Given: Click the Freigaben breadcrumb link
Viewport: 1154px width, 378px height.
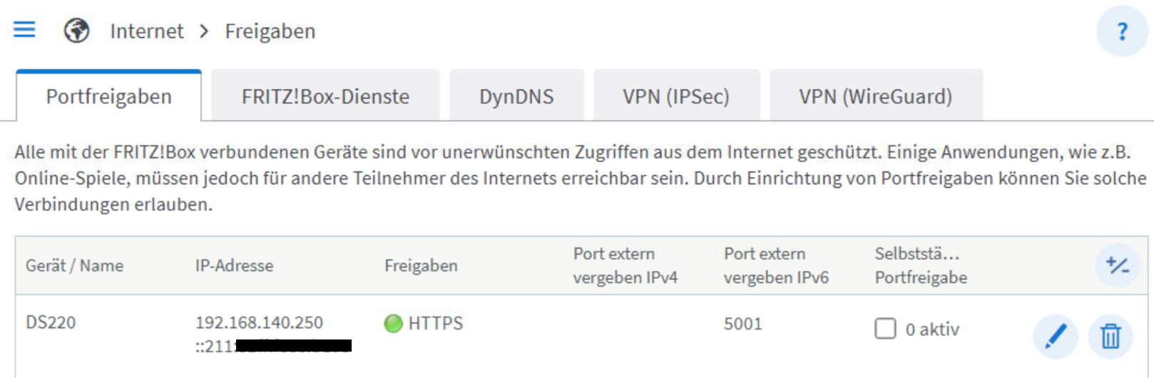Looking at the screenshot, I should [270, 31].
